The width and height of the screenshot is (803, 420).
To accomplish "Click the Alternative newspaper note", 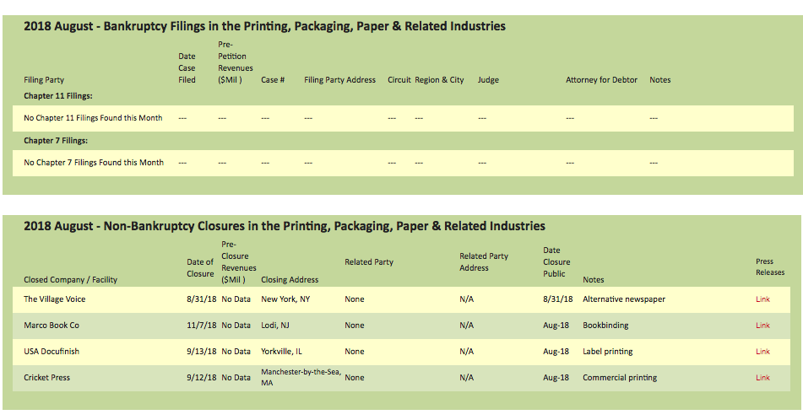I will (x=623, y=299).
